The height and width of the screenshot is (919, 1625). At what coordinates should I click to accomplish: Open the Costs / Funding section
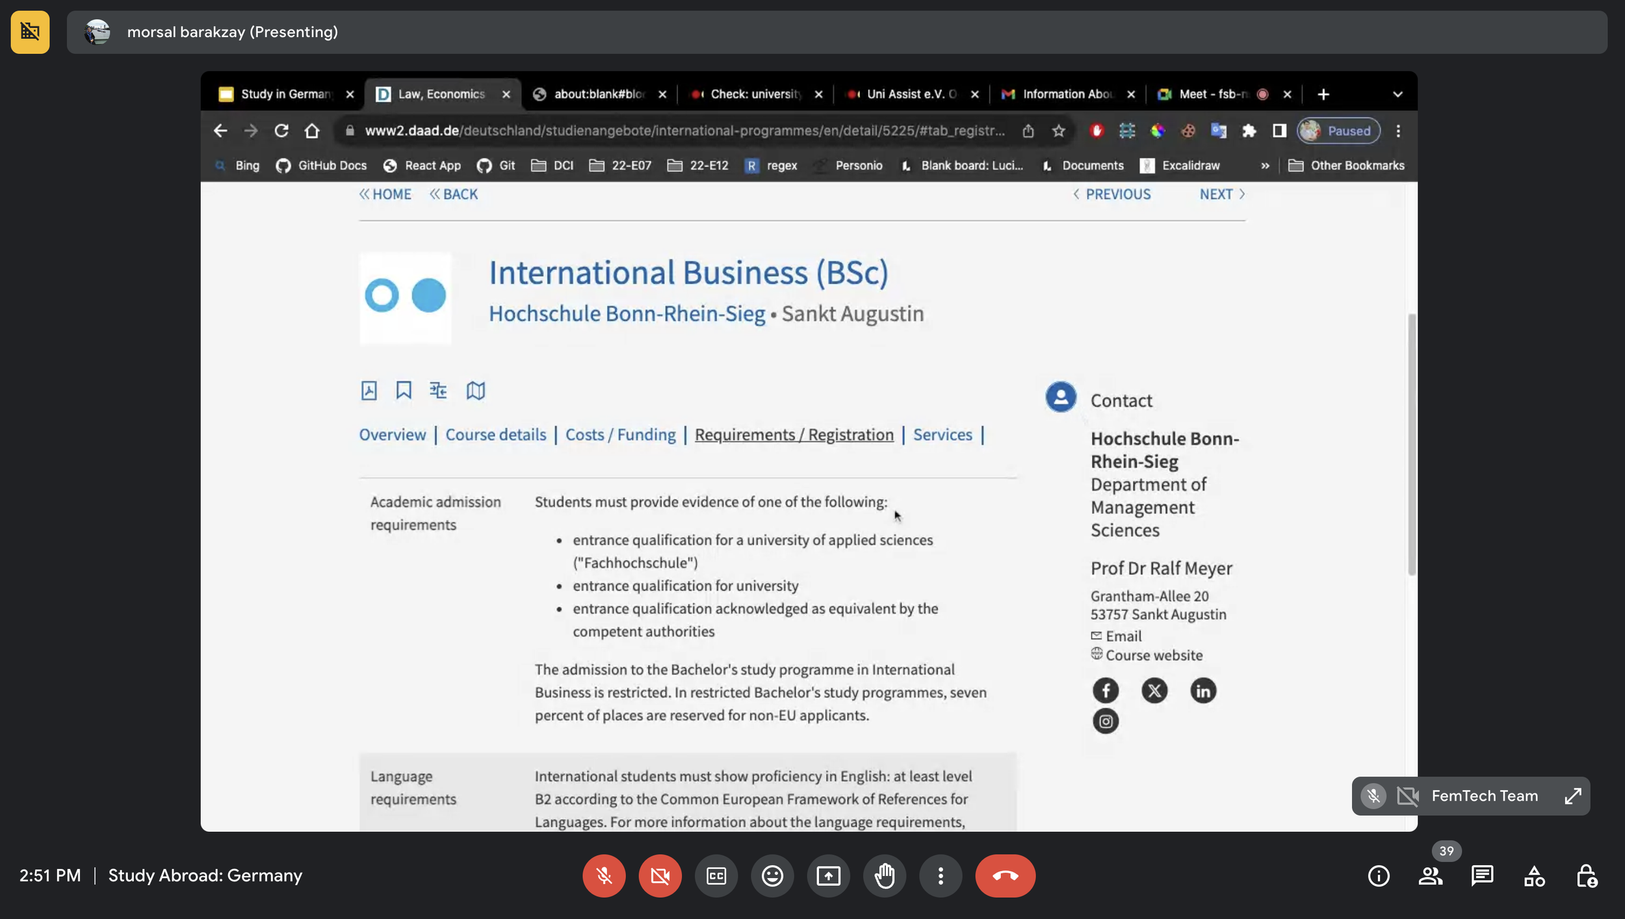point(620,434)
